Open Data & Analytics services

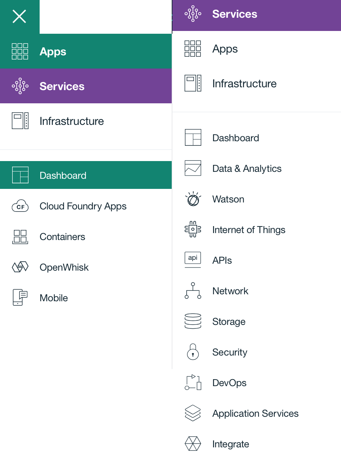tap(247, 169)
